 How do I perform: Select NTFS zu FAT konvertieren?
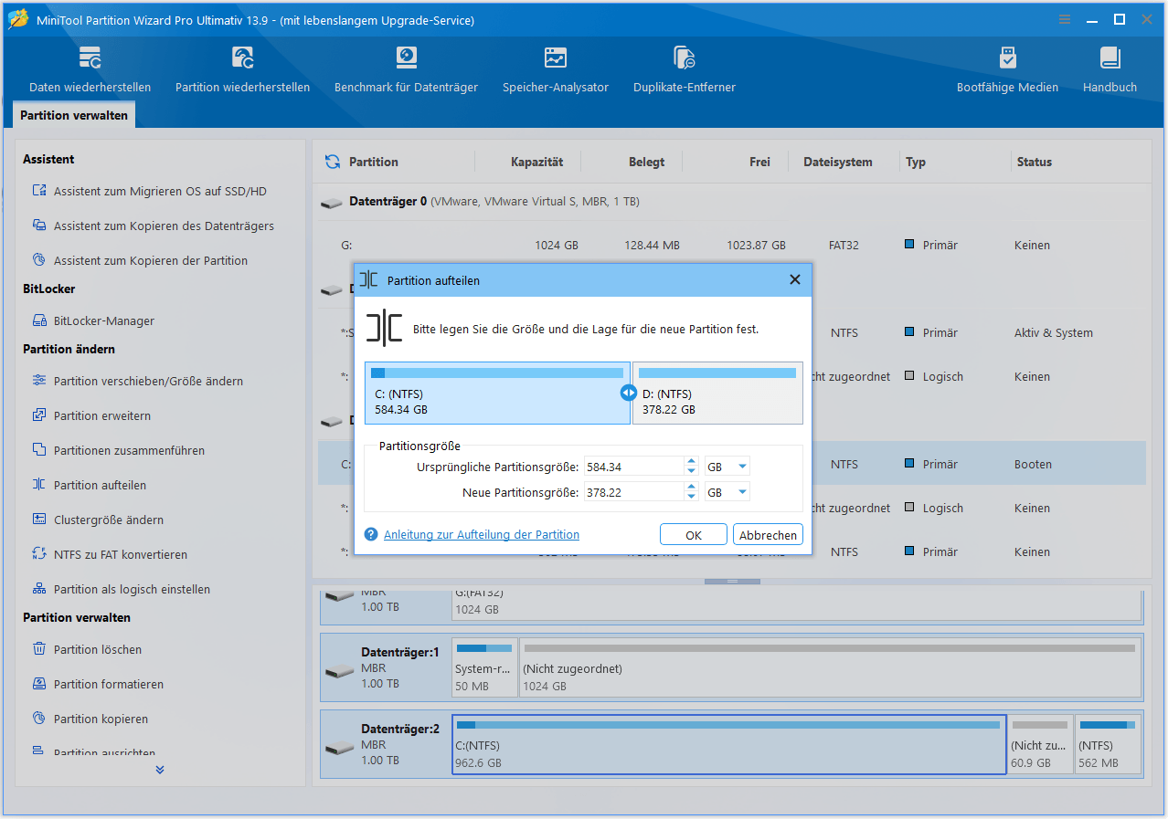point(120,554)
